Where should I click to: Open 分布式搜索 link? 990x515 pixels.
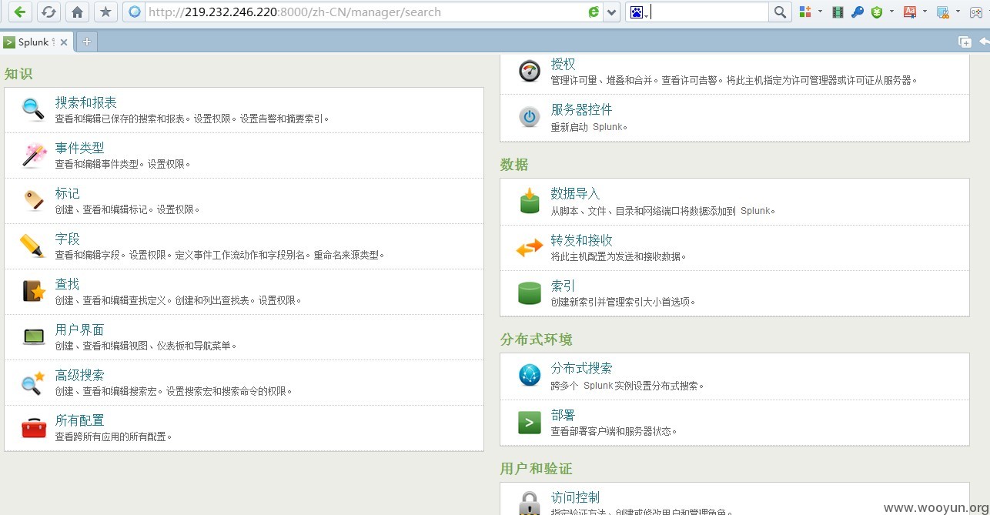tap(581, 368)
